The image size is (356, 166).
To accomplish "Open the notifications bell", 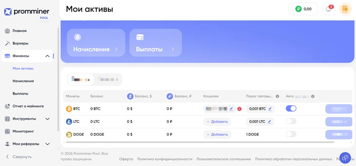I will (x=328, y=9).
